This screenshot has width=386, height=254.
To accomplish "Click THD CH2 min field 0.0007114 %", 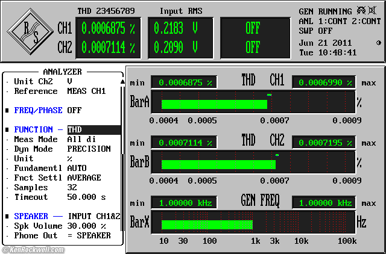I will click(x=184, y=143).
